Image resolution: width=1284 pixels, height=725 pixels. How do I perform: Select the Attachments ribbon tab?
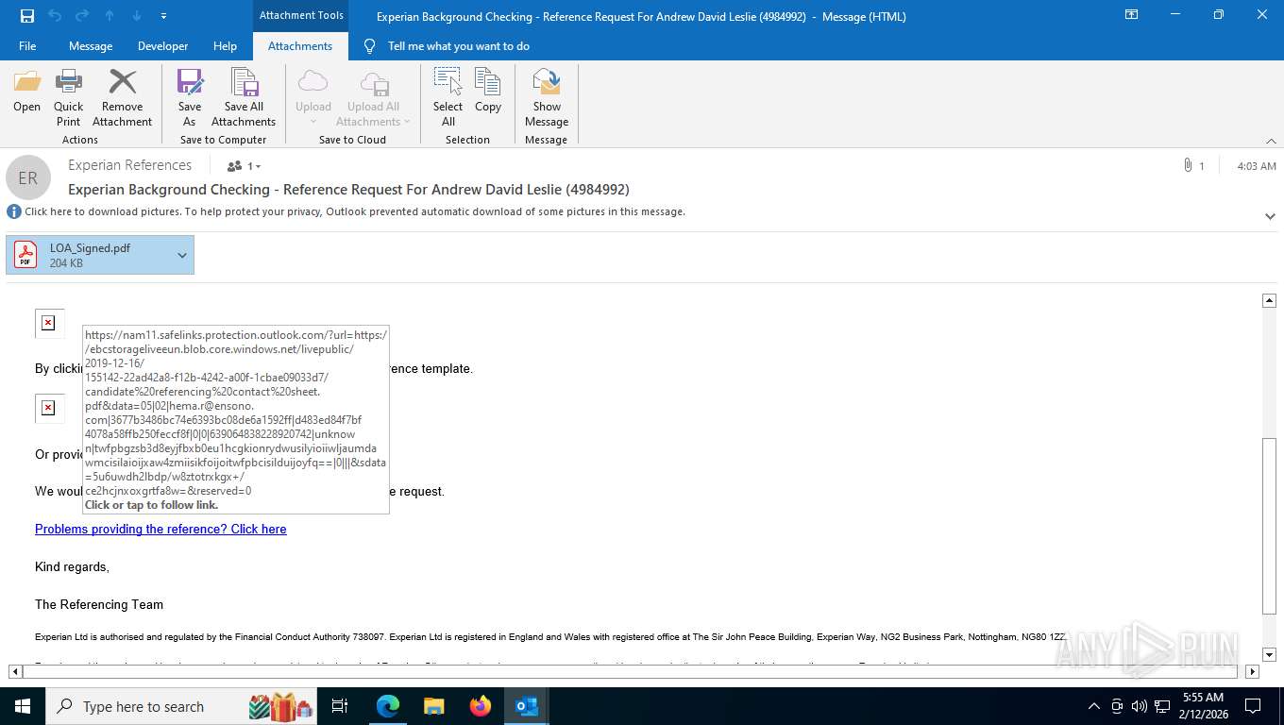pos(300,46)
